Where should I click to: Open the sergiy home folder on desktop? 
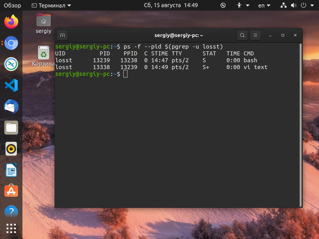[x=44, y=24]
